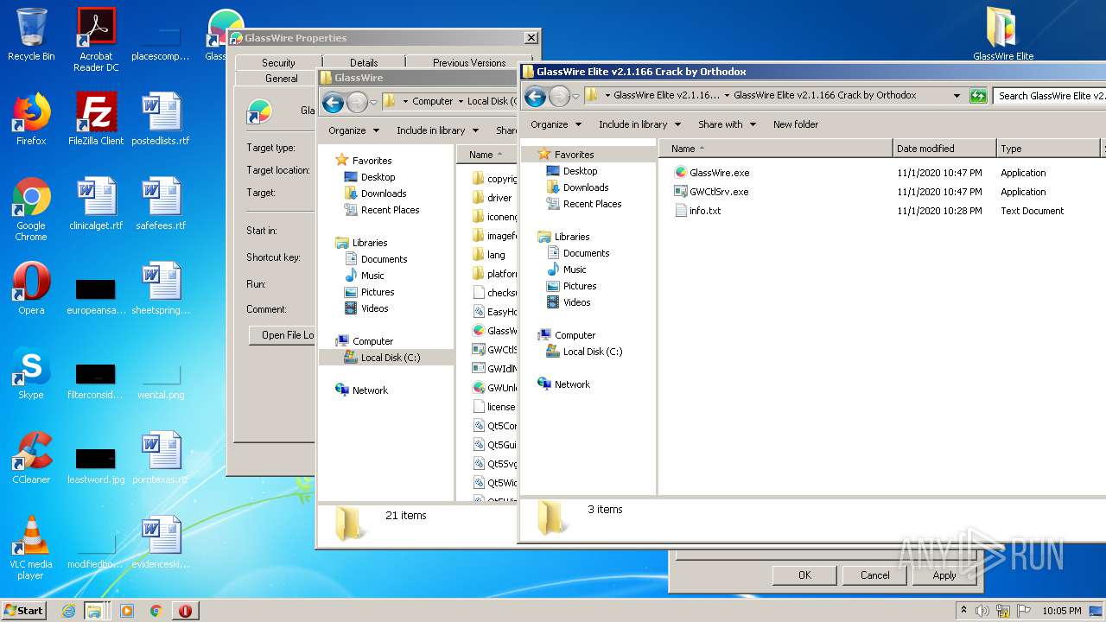This screenshot has height=622, width=1106.
Task: Open safefees.rtf document icon
Action: (161, 204)
